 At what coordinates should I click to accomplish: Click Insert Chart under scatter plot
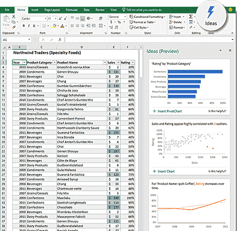pos(164,171)
